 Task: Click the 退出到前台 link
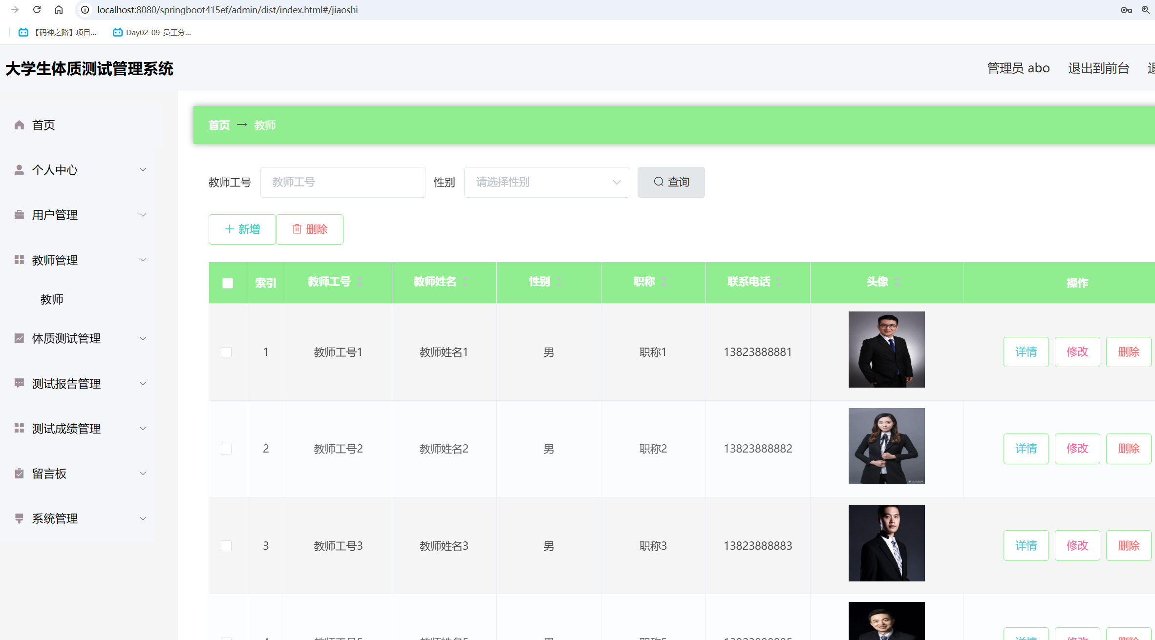[x=1098, y=68]
